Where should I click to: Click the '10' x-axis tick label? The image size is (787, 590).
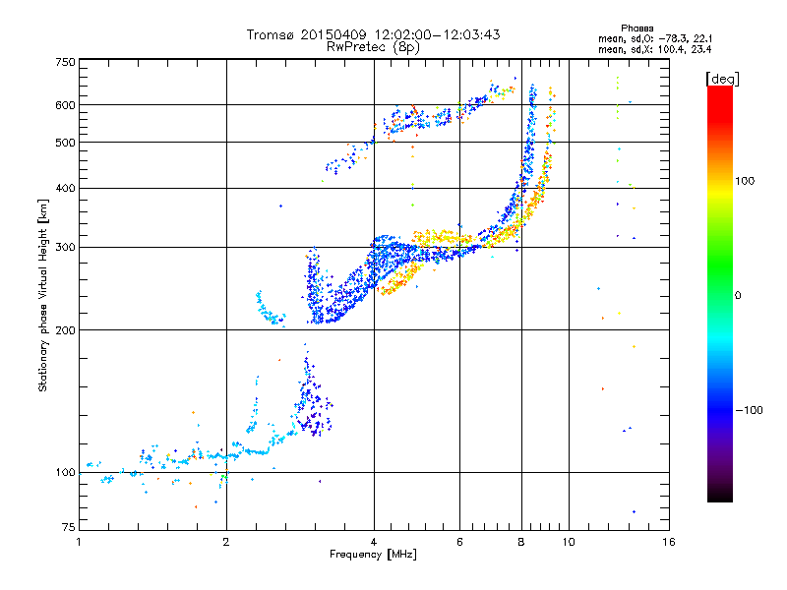point(569,542)
